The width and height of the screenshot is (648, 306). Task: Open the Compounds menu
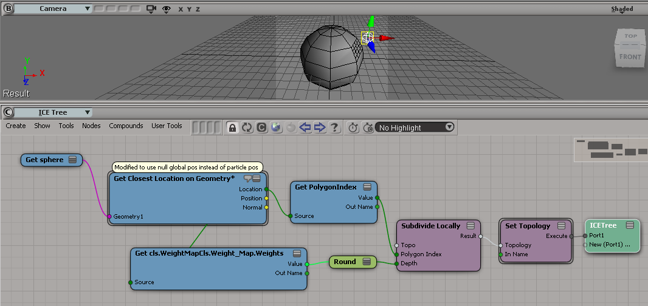(126, 126)
